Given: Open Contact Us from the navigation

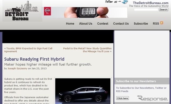Looking at the screenshot, I should point(121,24).
